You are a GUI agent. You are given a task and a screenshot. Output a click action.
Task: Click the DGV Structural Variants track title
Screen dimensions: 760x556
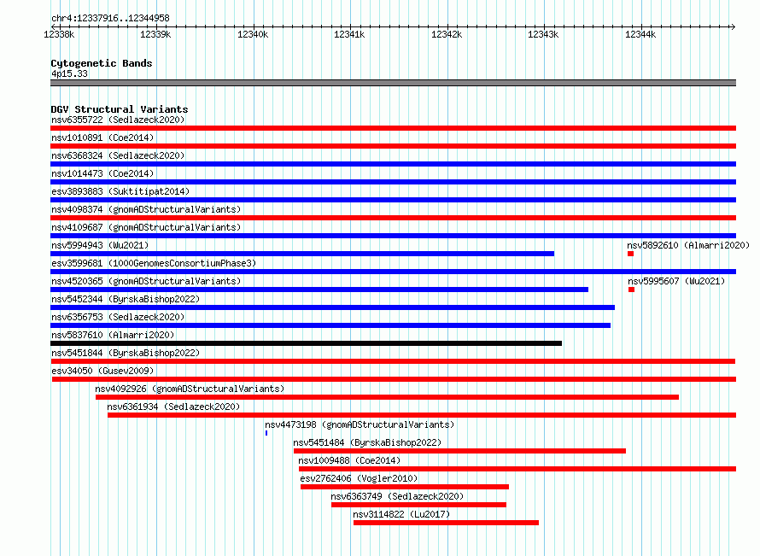point(120,109)
